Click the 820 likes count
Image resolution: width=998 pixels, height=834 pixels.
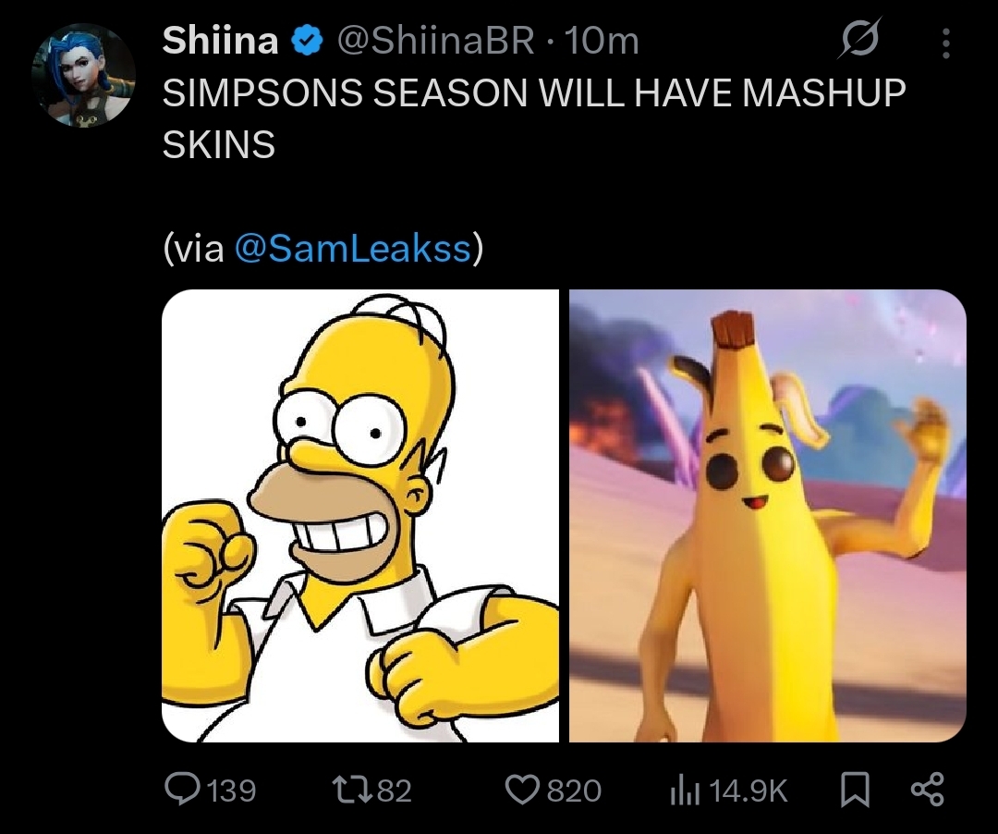pos(574,790)
